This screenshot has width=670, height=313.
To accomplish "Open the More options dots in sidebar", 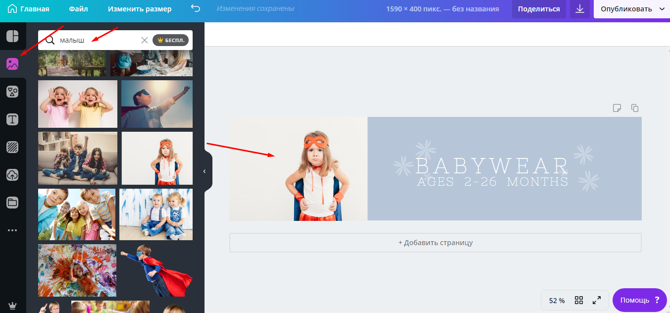I will point(12,230).
